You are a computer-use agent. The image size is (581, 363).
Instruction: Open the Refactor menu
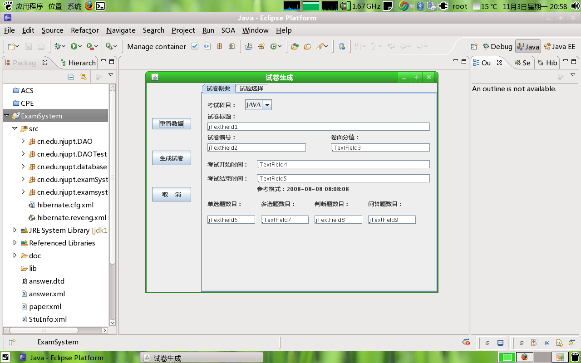click(84, 30)
